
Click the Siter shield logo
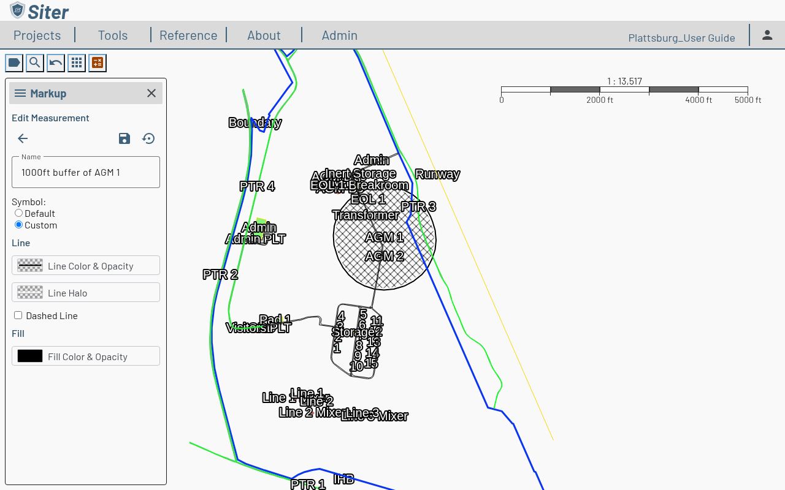(18, 10)
